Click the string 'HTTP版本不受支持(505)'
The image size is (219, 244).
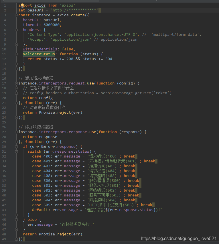click(x=112, y=205)
